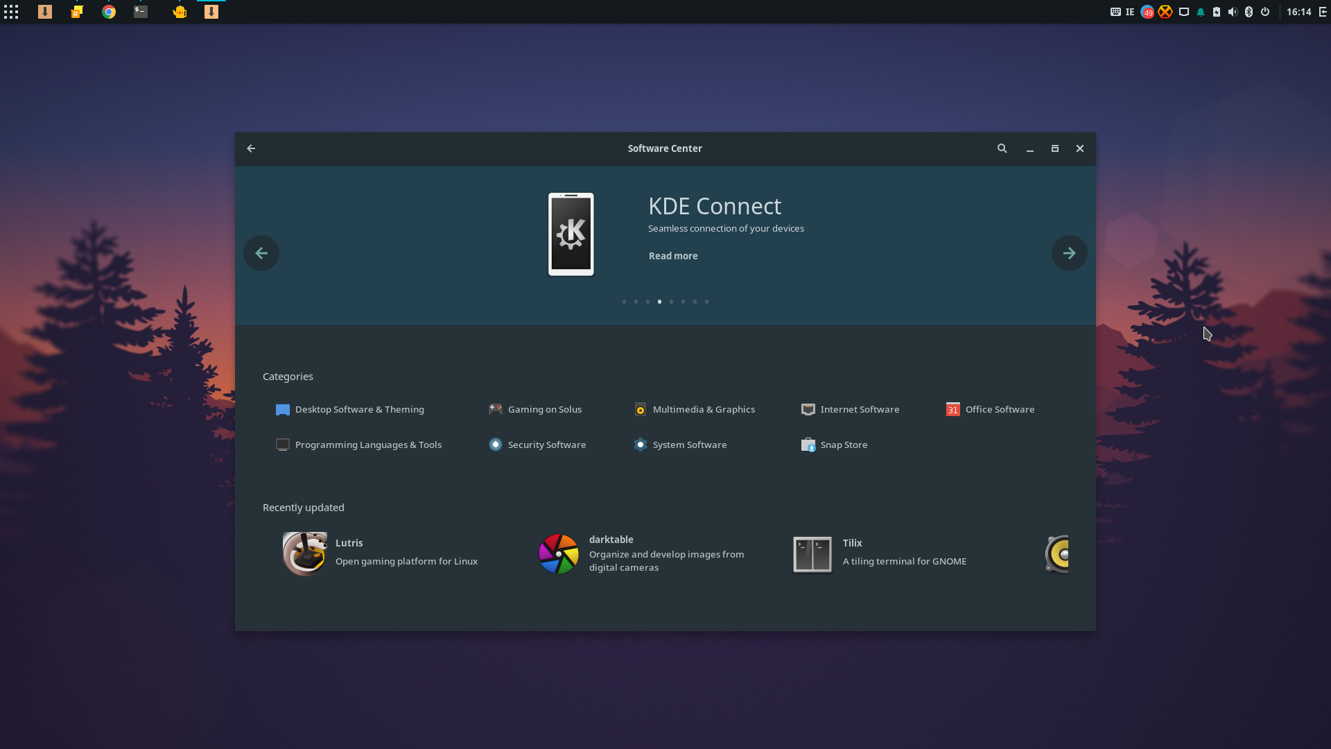The height and width of the screenshot is (749, 1331).
Task: Select the active fourth carousel dot
Action: (659, 302)
